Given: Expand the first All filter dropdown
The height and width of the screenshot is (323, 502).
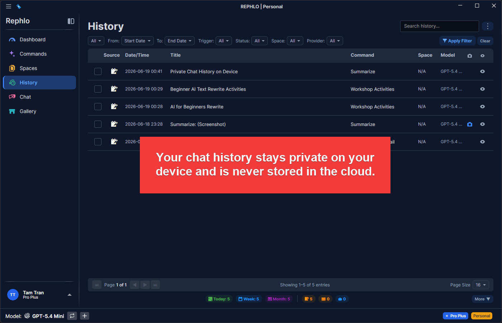Looking at the screenshot, I should click(x=96, y=41).
